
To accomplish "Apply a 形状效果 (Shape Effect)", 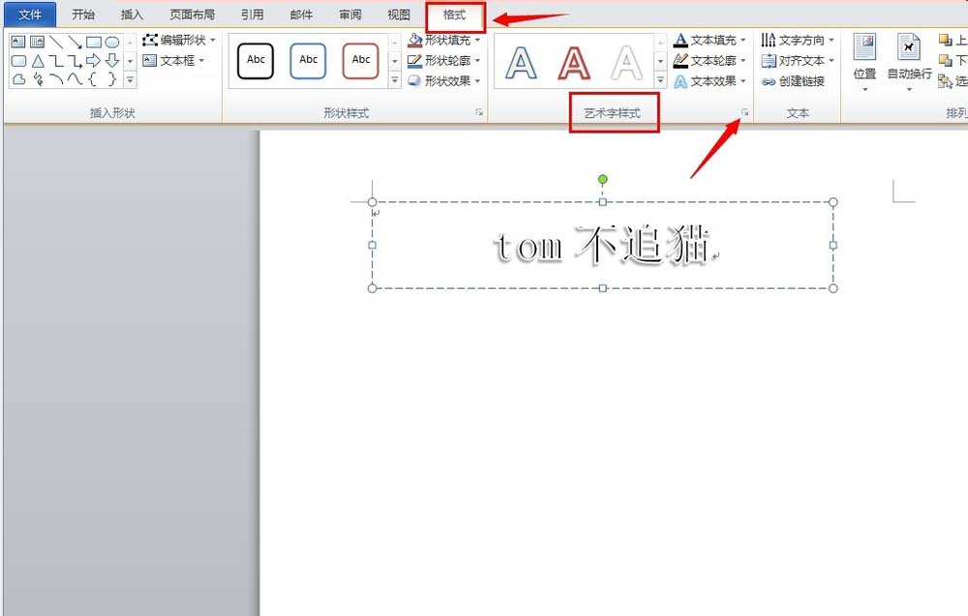I will tap(441, 81).
